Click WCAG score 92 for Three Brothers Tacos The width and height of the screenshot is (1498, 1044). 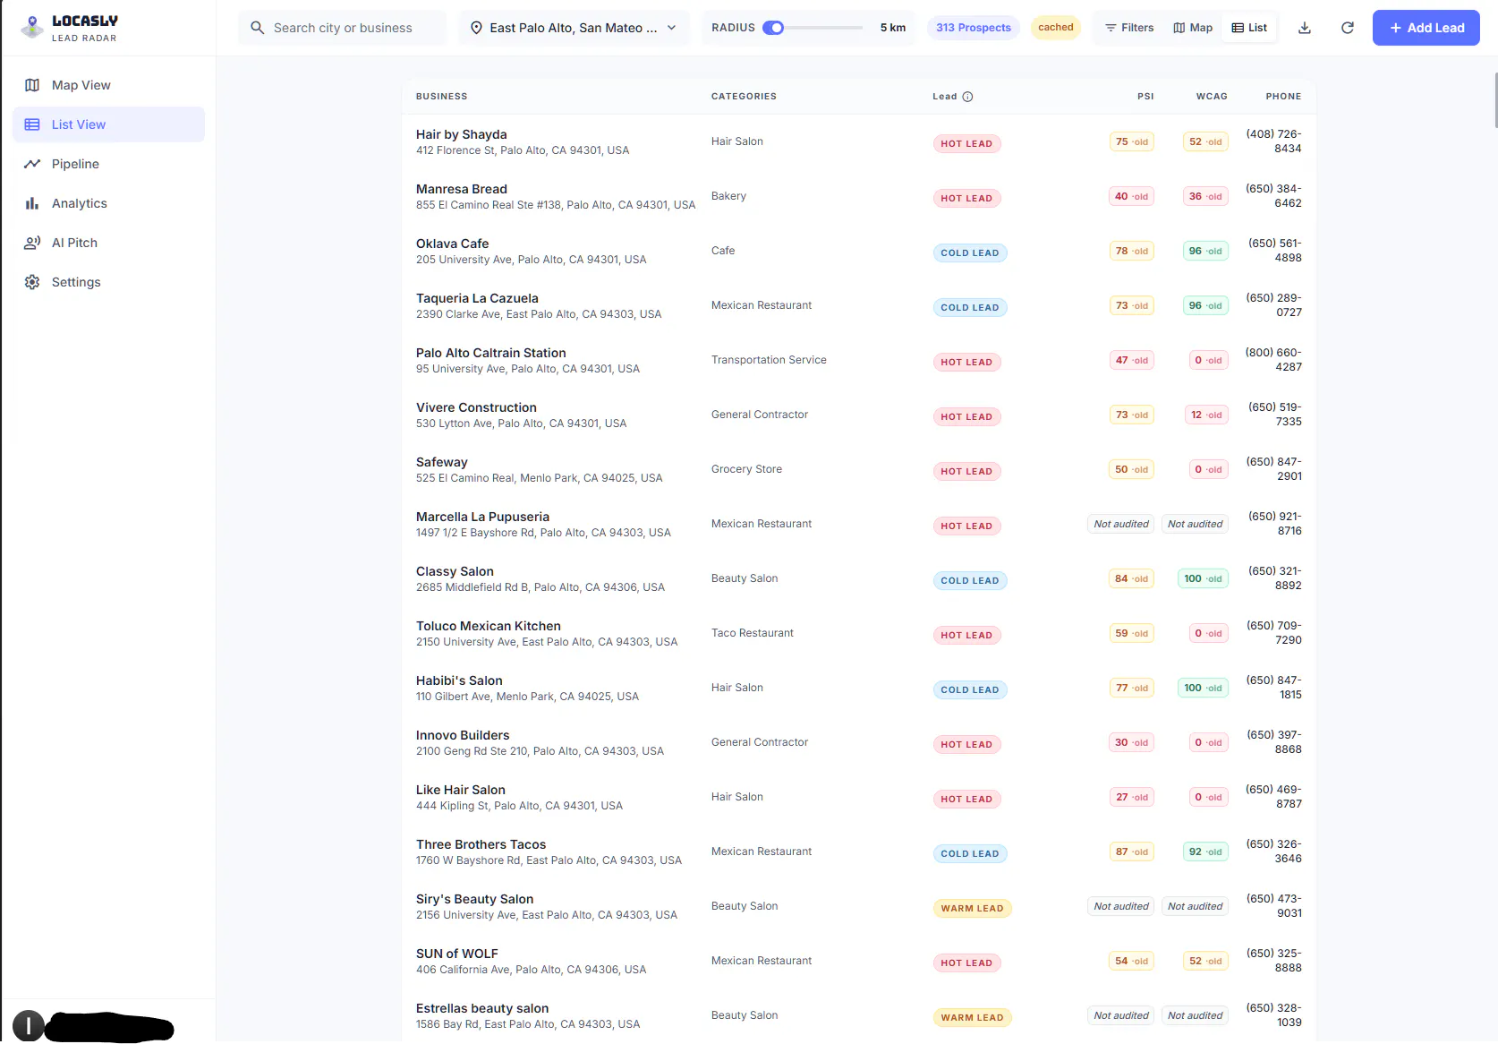tap(1205, 851)
